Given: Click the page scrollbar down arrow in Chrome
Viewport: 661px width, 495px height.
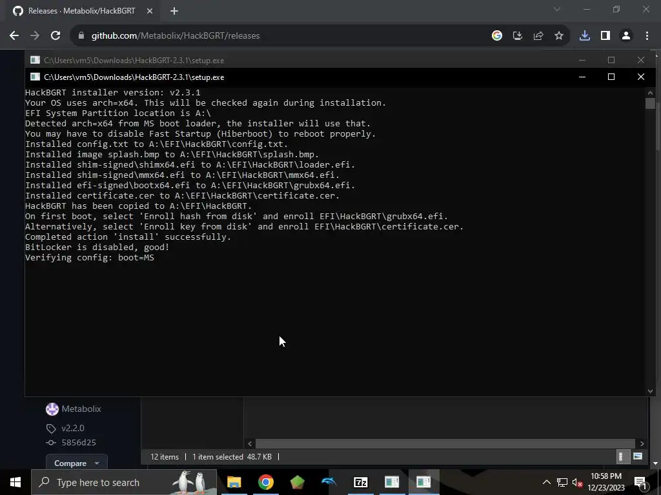Looking at the screenshot, I should point(656,463).
